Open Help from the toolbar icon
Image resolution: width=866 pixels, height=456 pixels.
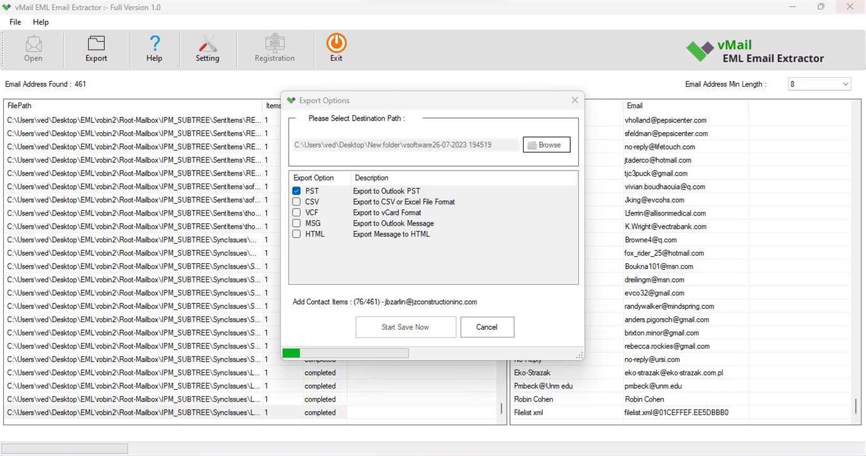pos(154,48)
